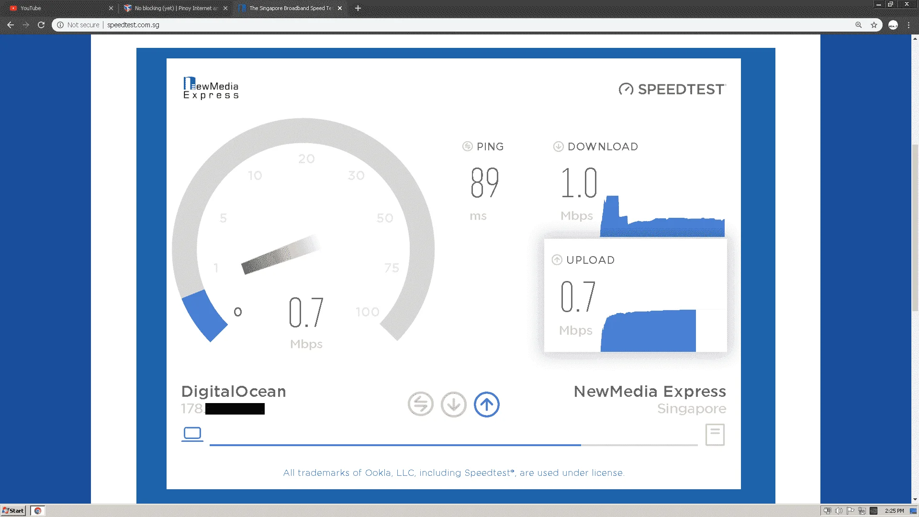Image resolution: width=919 pixels, height=517 pixels.
Task: Click the upload speed graph
Action: (648, 331)
